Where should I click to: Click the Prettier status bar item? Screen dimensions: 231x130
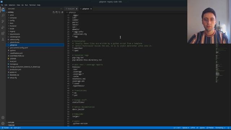tap(210, 128)
